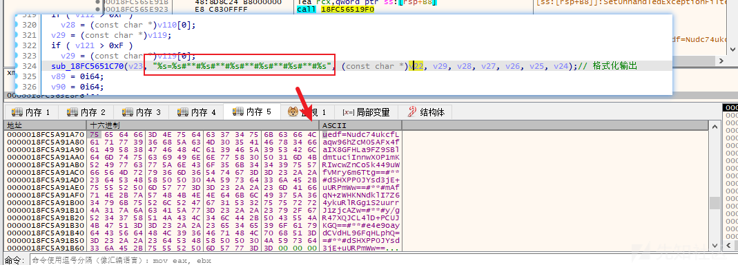Toggle breakpoint dot on line 326

click(17, 87)
